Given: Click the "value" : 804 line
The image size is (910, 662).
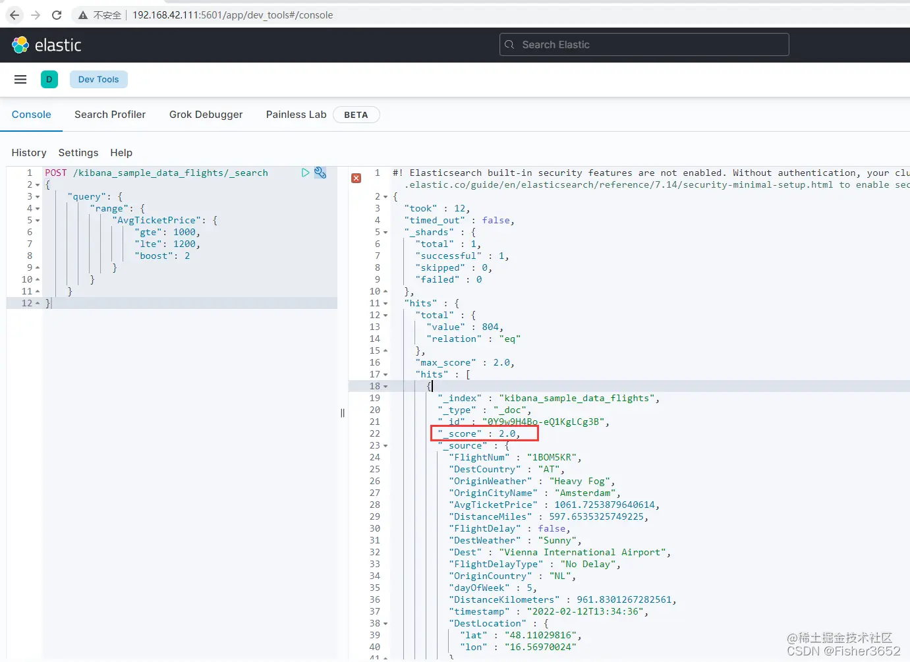Looking at the screenshot, I should (x=465, y=327).
